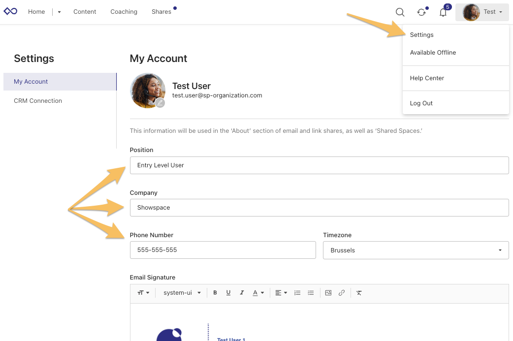The width and height of the screenshot is (513, 341).
Task: Clear formatting in the signature editor
Action: point(359,292)
